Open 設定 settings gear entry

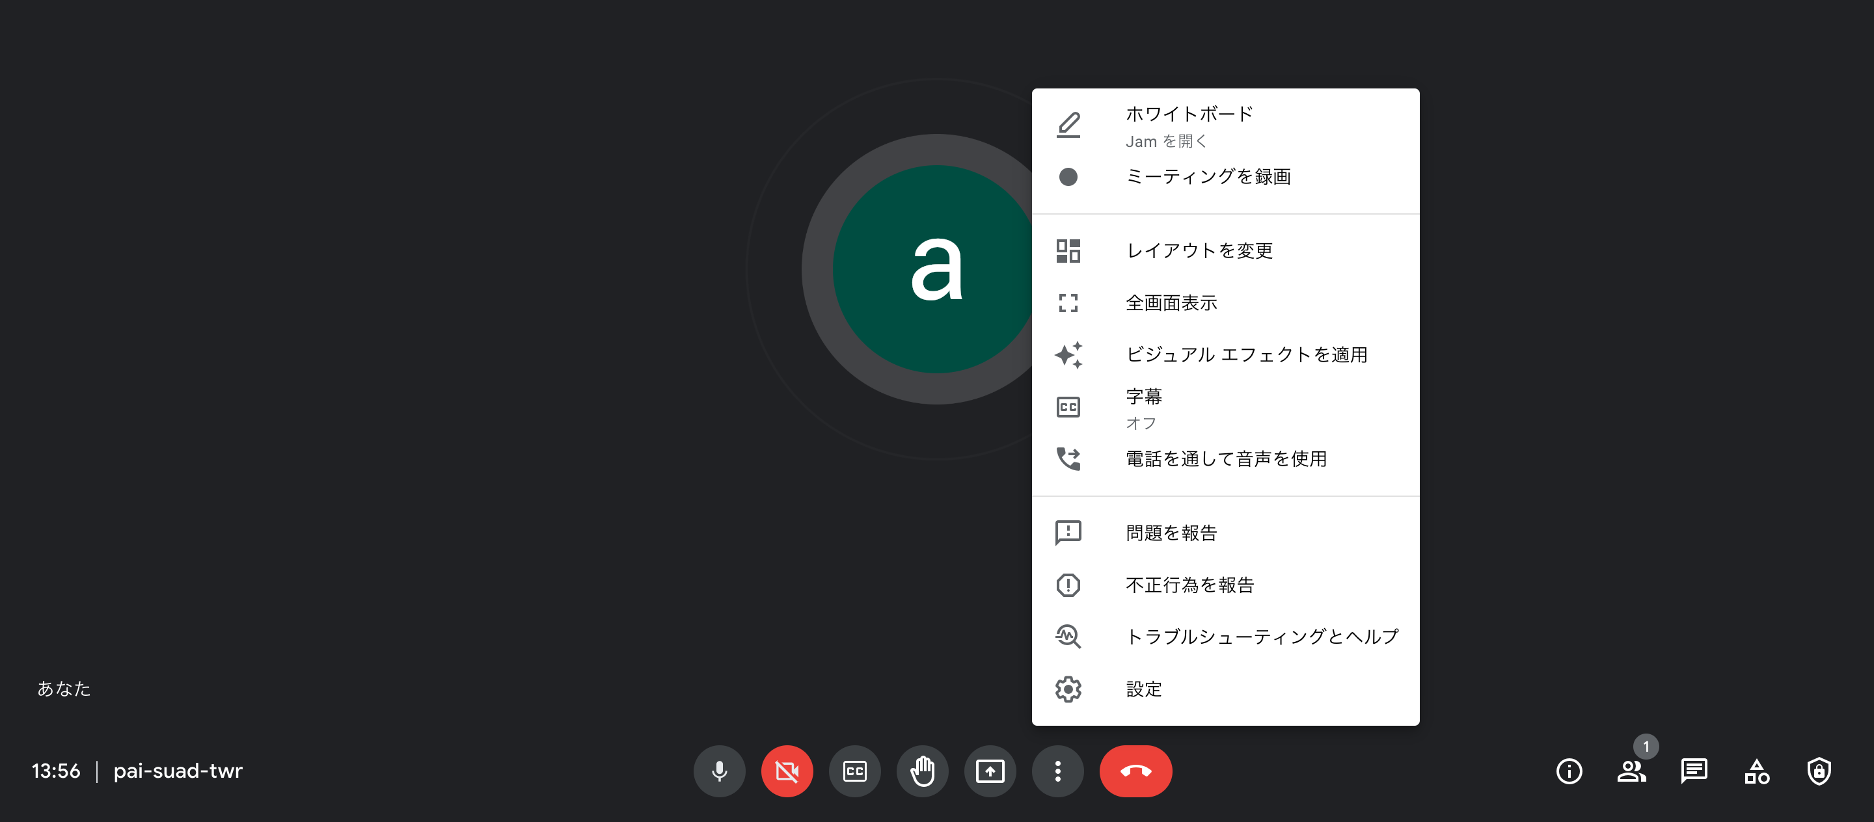coord(1144,689)
